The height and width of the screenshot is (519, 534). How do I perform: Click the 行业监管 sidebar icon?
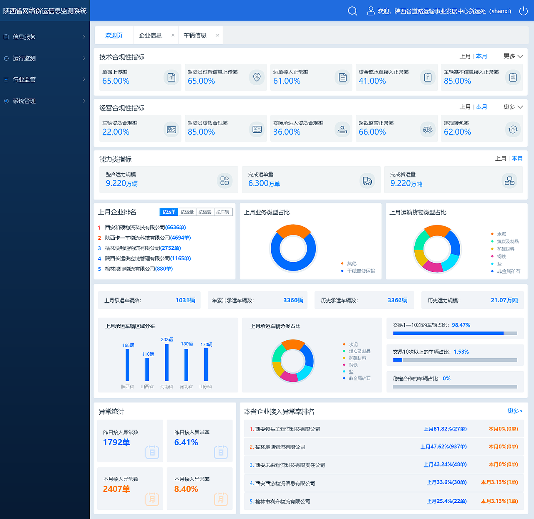tap(6, 79)
